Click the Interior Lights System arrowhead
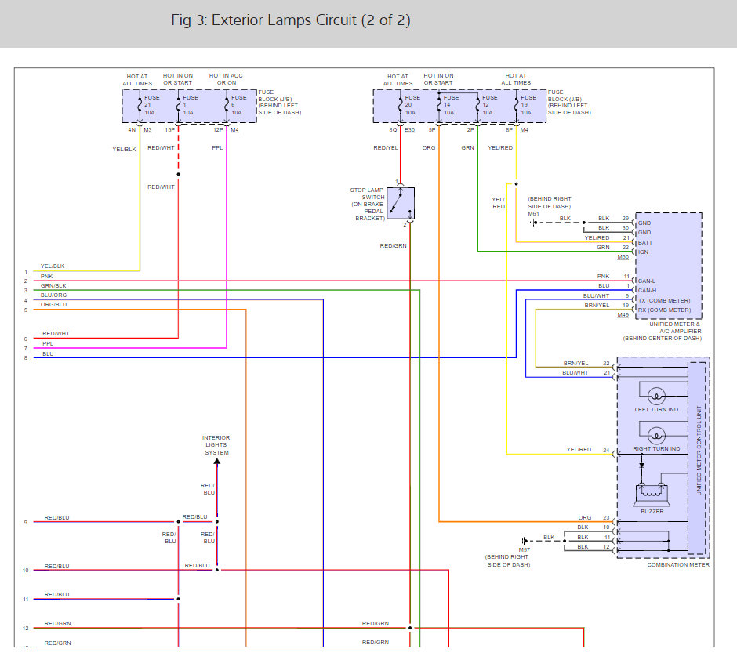 (x=216, y=462)
